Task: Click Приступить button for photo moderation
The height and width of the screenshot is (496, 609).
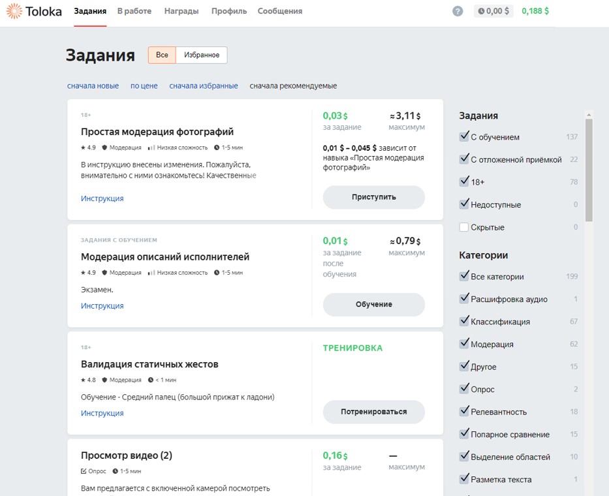Action: [x=373, y=197]
